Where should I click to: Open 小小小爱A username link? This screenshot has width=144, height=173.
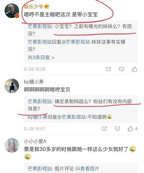pyautogui.click(x=35, y=141)
